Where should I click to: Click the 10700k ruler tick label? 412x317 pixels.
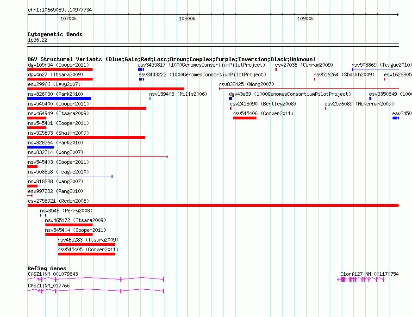[69, 19]
